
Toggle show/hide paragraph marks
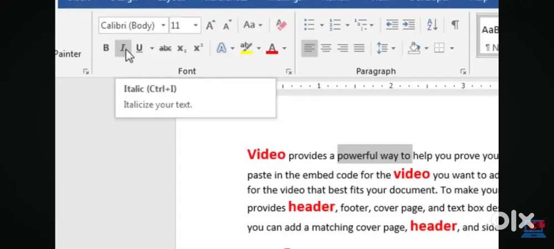(455, 25)
